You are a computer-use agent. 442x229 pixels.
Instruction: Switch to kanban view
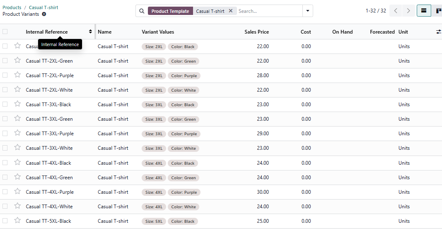(438, 11)
